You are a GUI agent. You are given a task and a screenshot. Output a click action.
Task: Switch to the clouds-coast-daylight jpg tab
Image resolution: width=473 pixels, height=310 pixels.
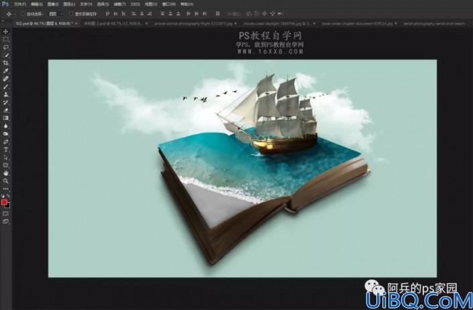tap(277, 23)
